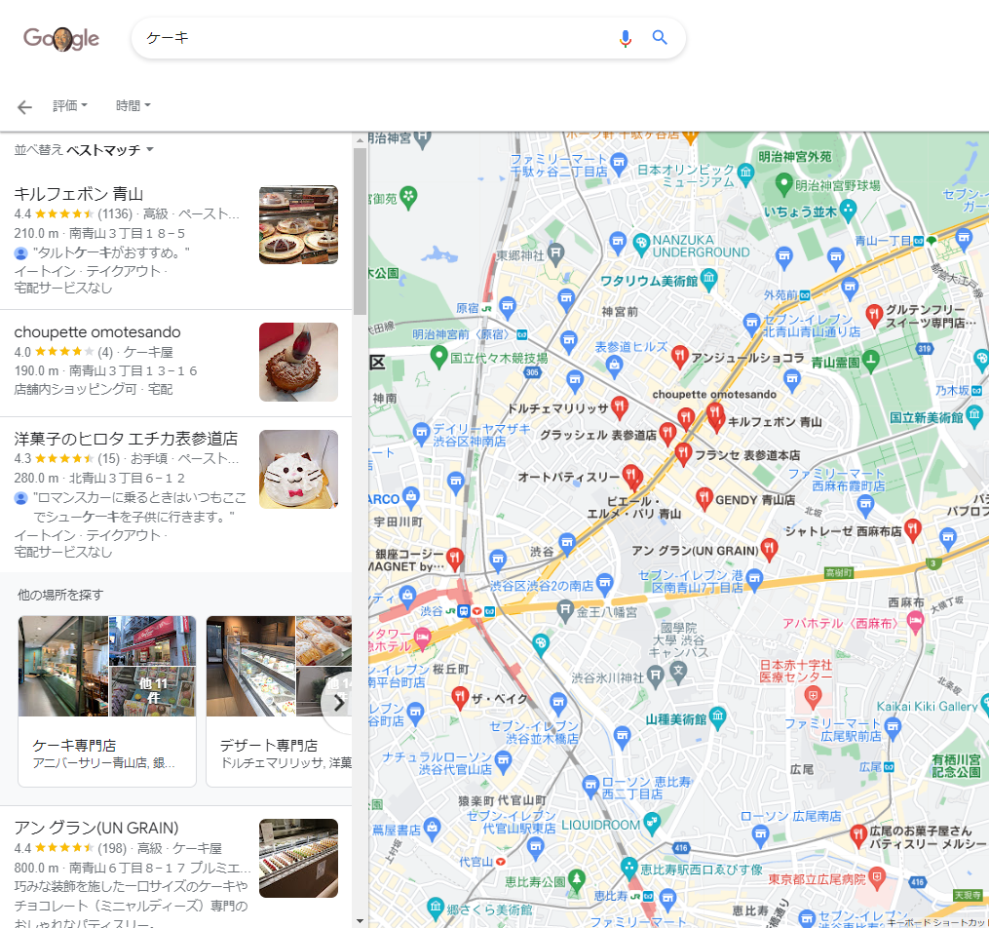
Task: Click the 渋谷氷川神社 shrine marker
Action: tap(656, 677)
